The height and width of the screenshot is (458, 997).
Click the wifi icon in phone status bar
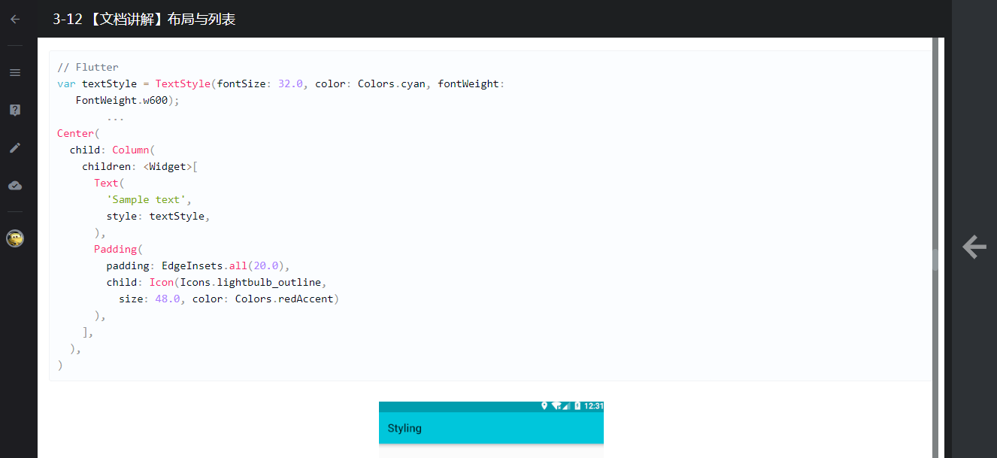pyautogui.click(x=557, y=406)
